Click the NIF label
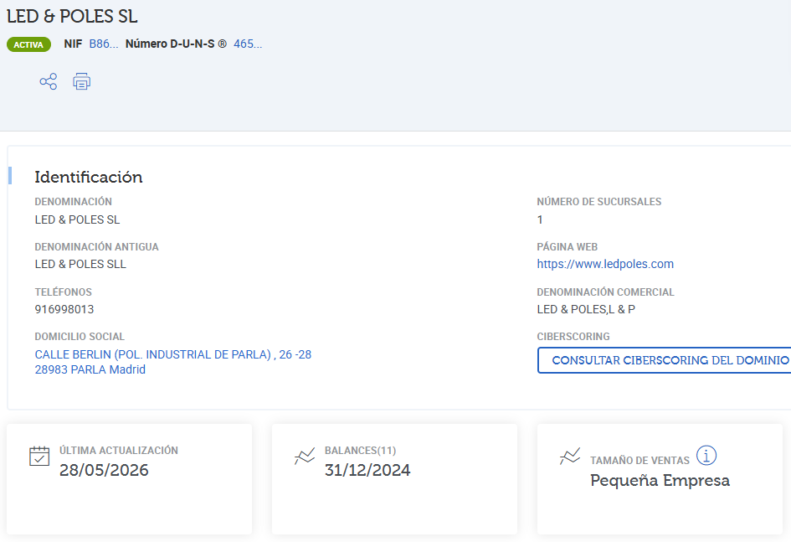This screenshot has width=791, height=542. 73,44
